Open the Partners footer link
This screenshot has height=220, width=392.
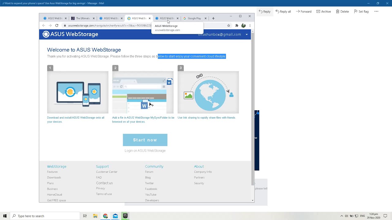(x=199, y=178)
